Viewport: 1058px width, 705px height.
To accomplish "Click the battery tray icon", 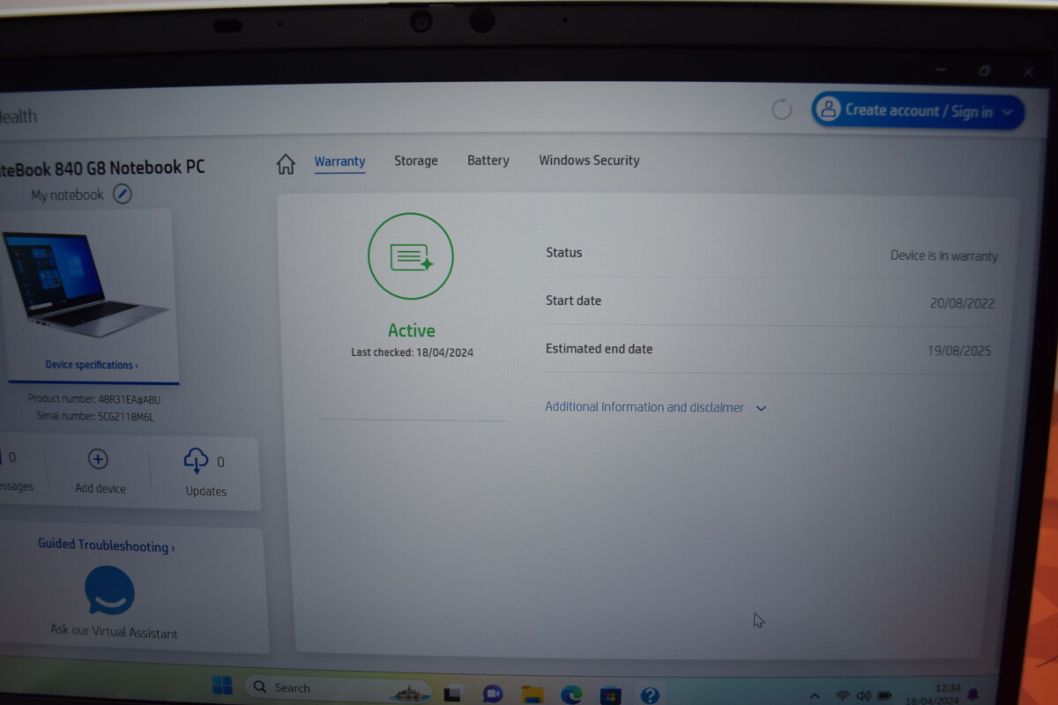I will click(x=884, y=696).
